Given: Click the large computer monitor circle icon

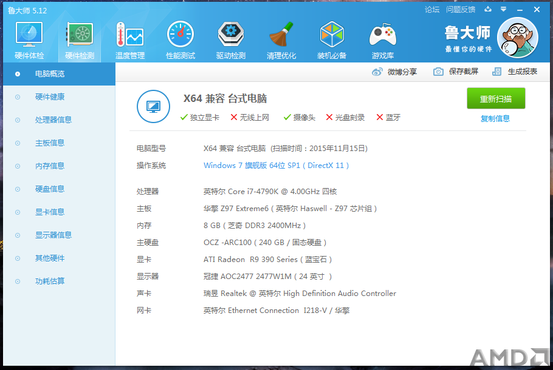Looking at the screenshot, I should [x=153, y=106].
